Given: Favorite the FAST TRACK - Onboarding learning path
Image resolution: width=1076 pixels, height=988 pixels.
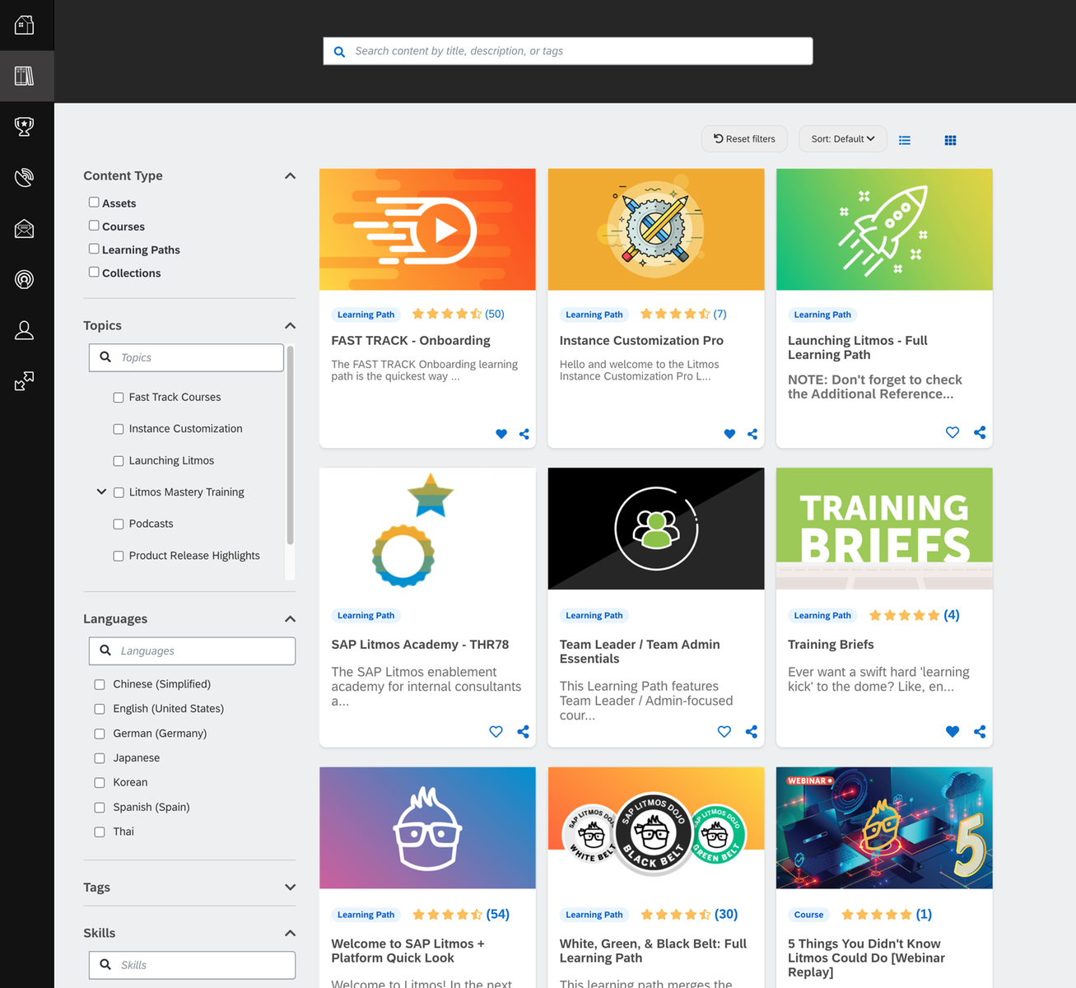Looking at the screenshot, I should pyautogui.click(x=501, y=434).
